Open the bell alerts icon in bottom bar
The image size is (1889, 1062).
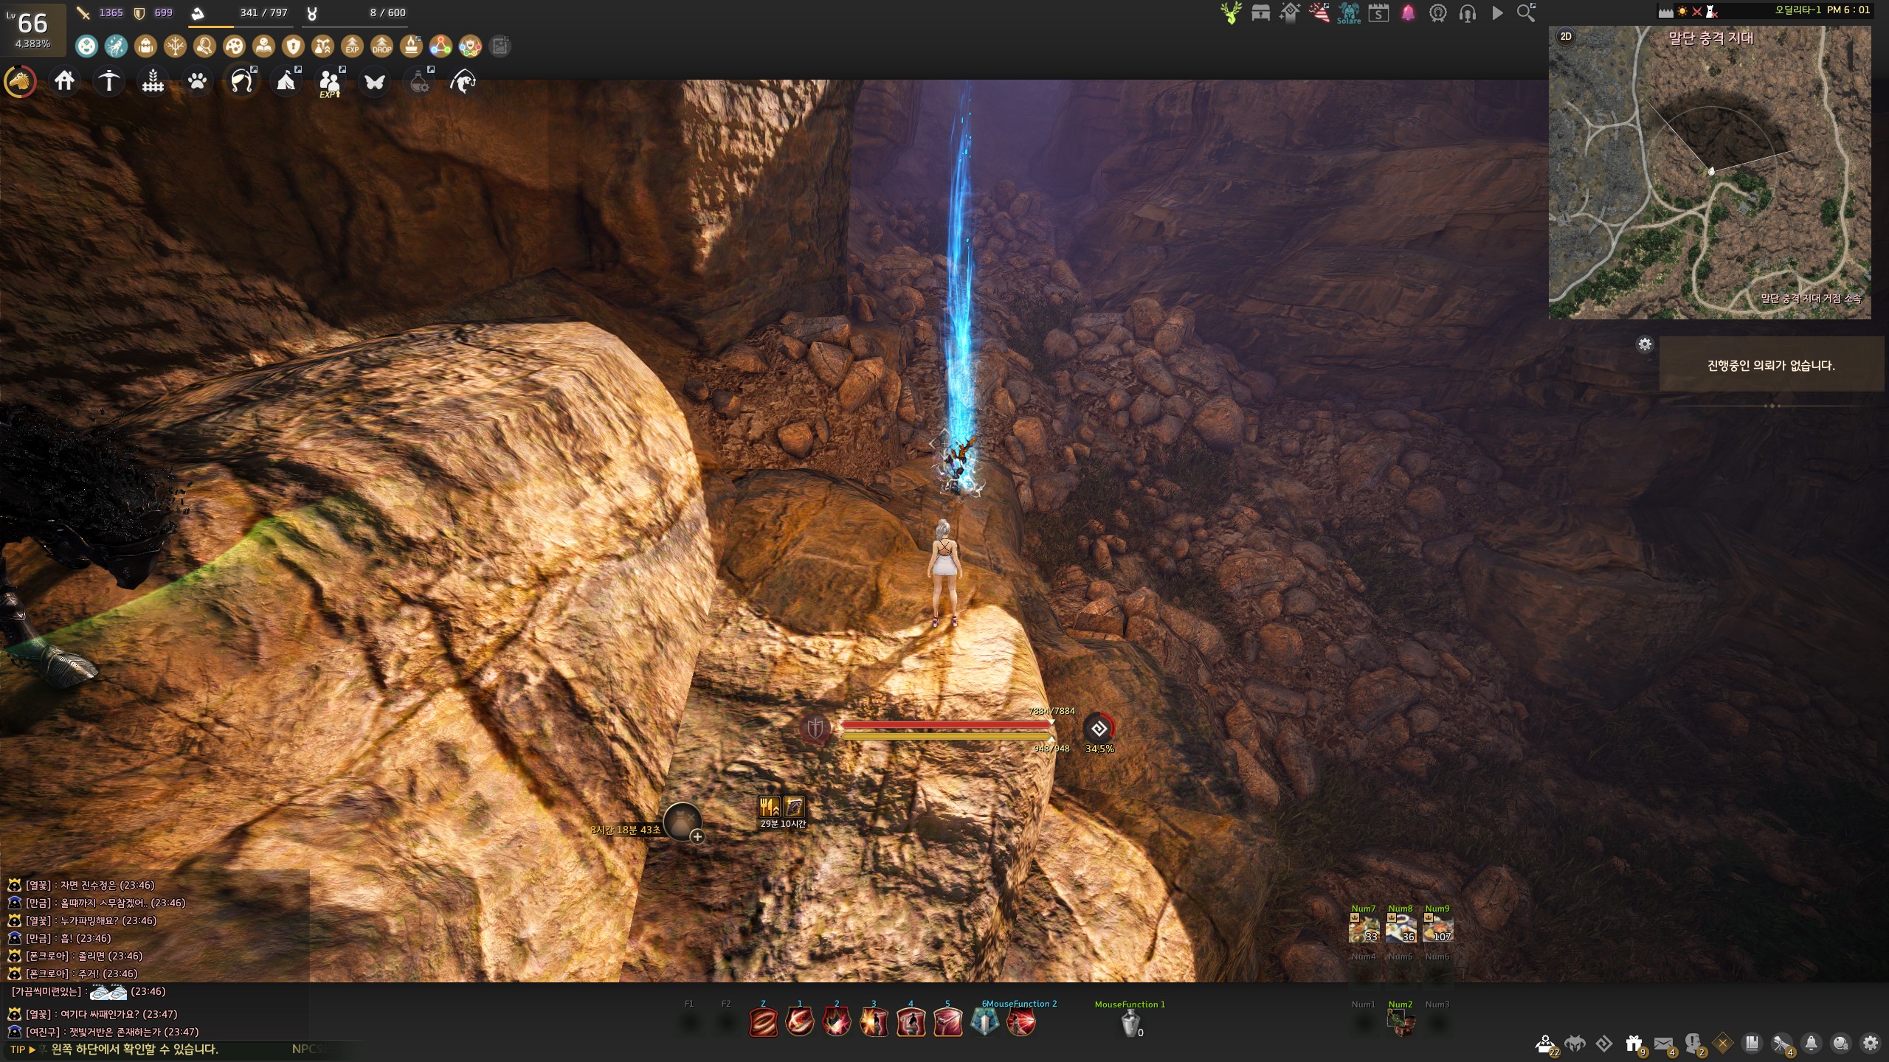[1811, 1044]
